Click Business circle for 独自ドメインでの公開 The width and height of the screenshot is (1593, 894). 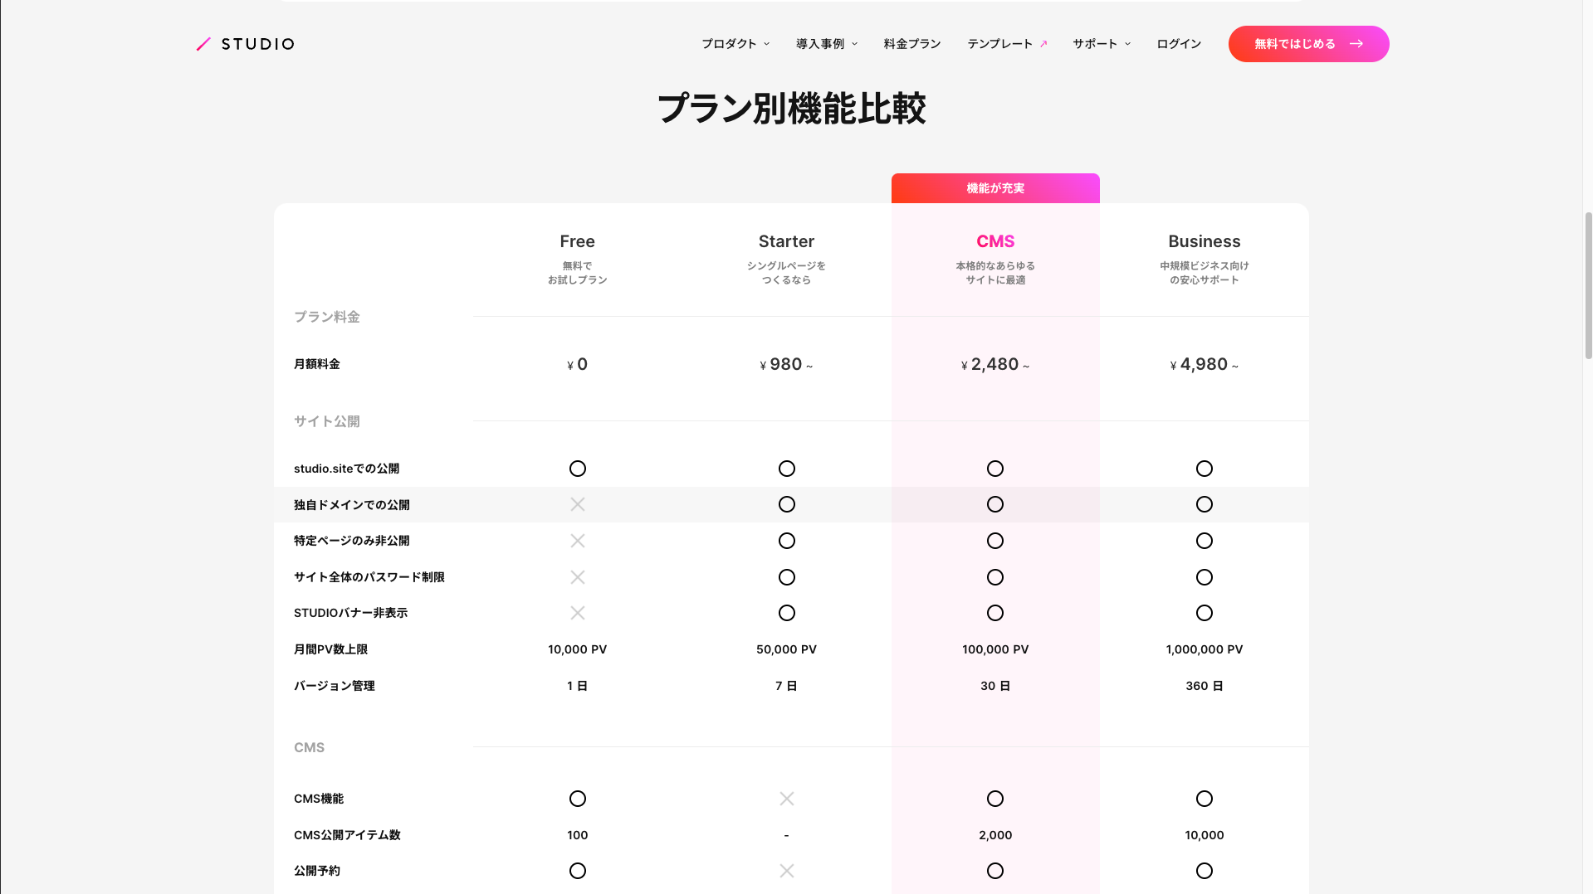[x=1205, y=504]
